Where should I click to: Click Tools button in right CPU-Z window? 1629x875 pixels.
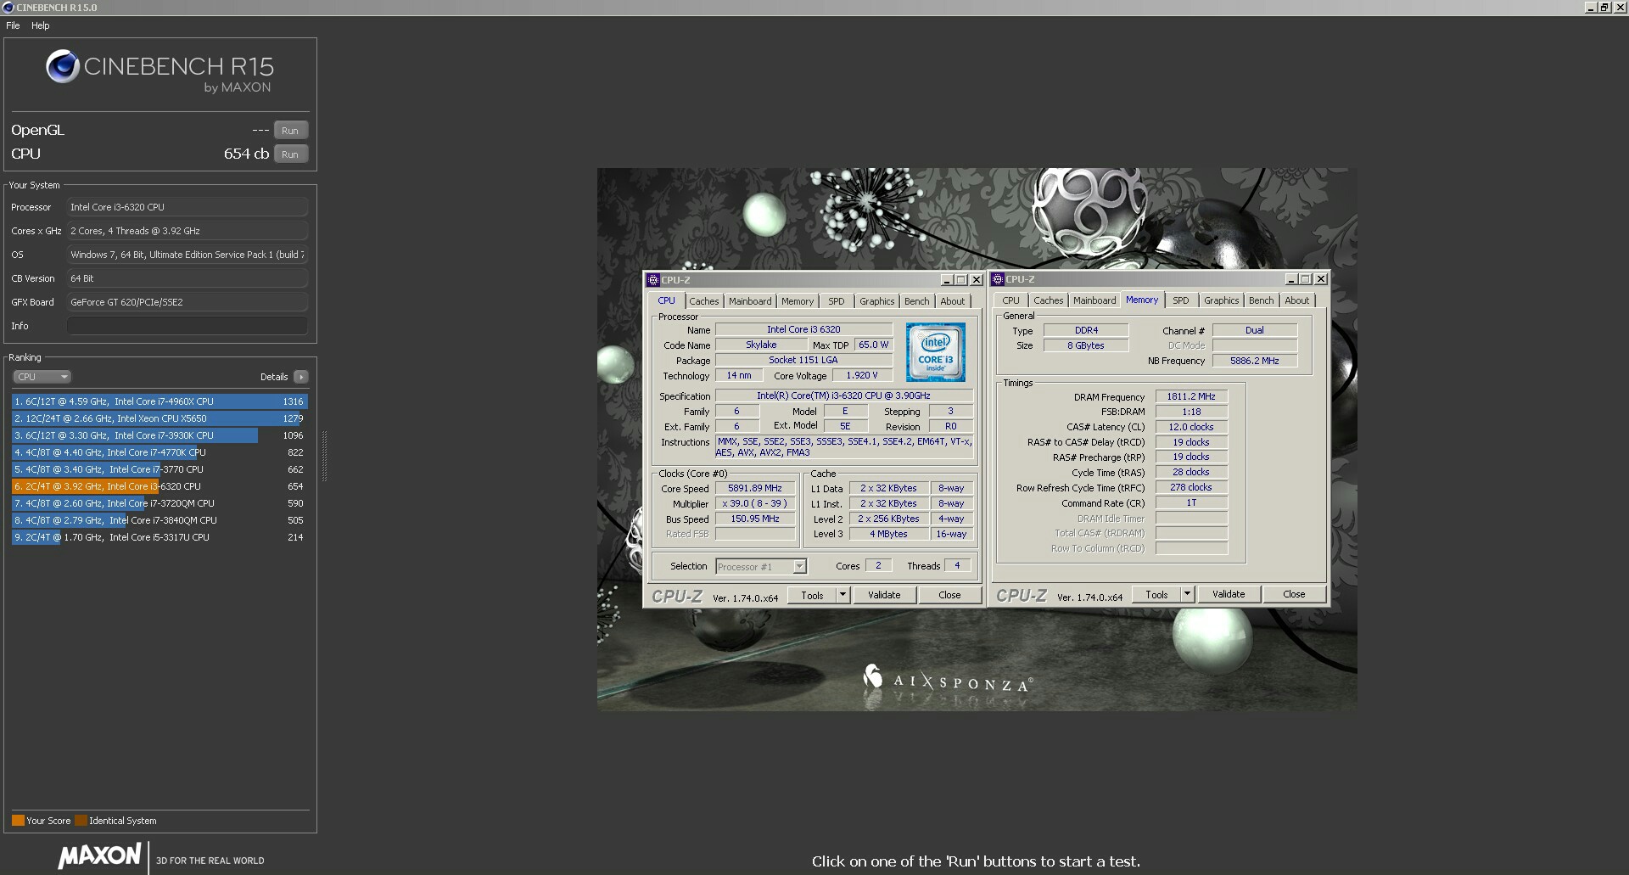pyautogui.click(x=1156, y=595)
